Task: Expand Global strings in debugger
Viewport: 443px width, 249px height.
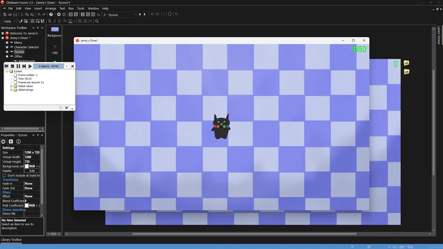Action: [11, 90]
